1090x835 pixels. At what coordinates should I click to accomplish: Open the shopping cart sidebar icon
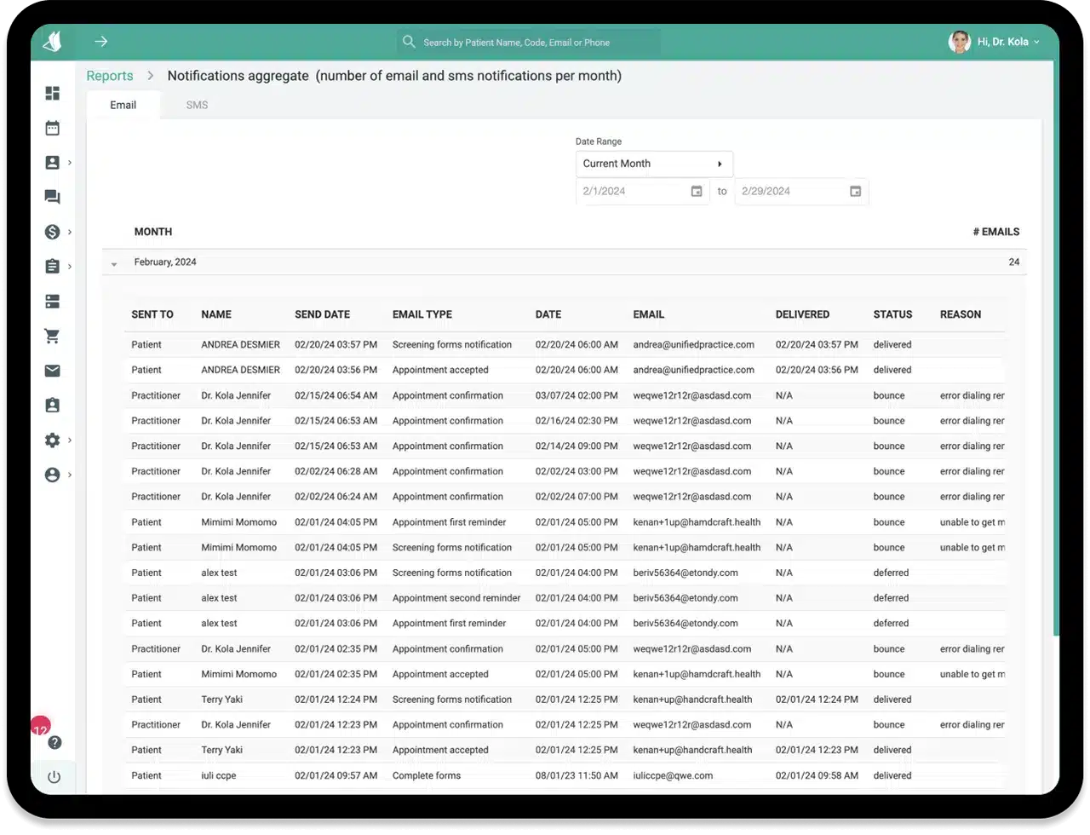(x=53, y=337)
